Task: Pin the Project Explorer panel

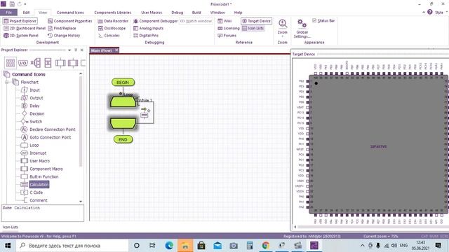Action: point(76,50)
